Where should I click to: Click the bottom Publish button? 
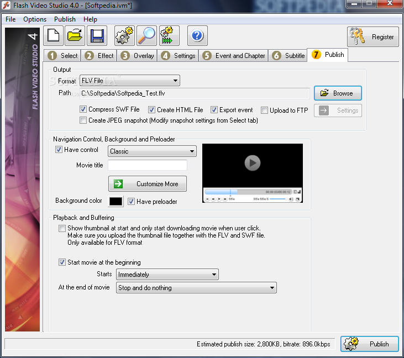[370, 344]
